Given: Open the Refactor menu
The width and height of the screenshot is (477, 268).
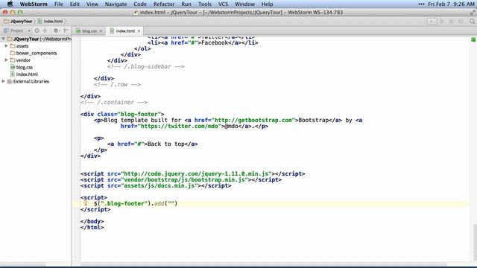Looking at the screenshot, I should [x=164, y=4].
